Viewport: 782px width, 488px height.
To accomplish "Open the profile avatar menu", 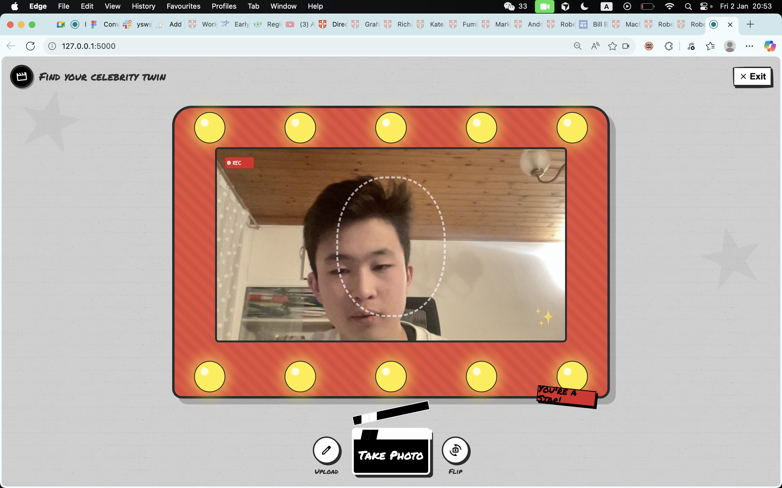I will 730,46.
